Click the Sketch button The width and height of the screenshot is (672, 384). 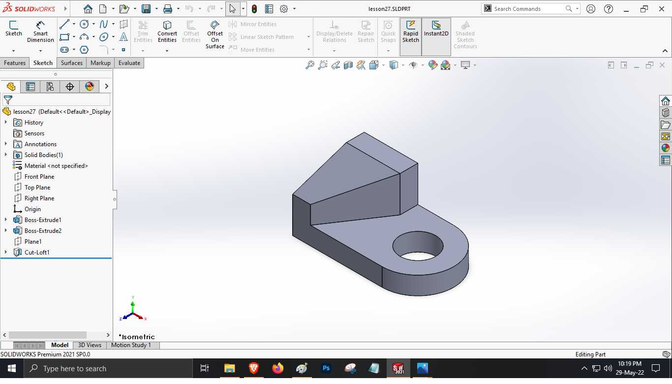coord(14,29)
